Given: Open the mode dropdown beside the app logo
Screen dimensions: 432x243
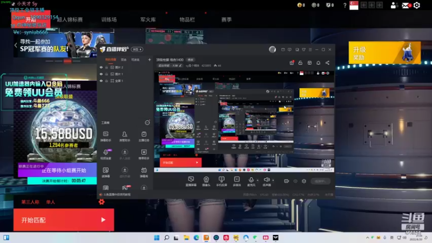Looking at the screenshot, I should pyautogui.click(x=137, y=49).
